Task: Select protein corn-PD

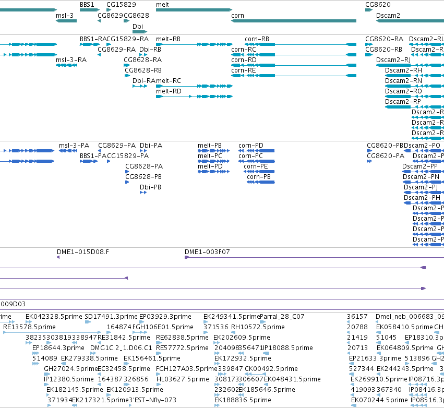Action: click(x=251, y=146)
